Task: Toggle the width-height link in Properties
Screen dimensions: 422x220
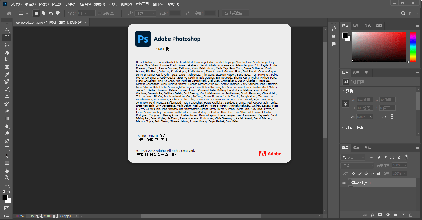Action: 345,104
